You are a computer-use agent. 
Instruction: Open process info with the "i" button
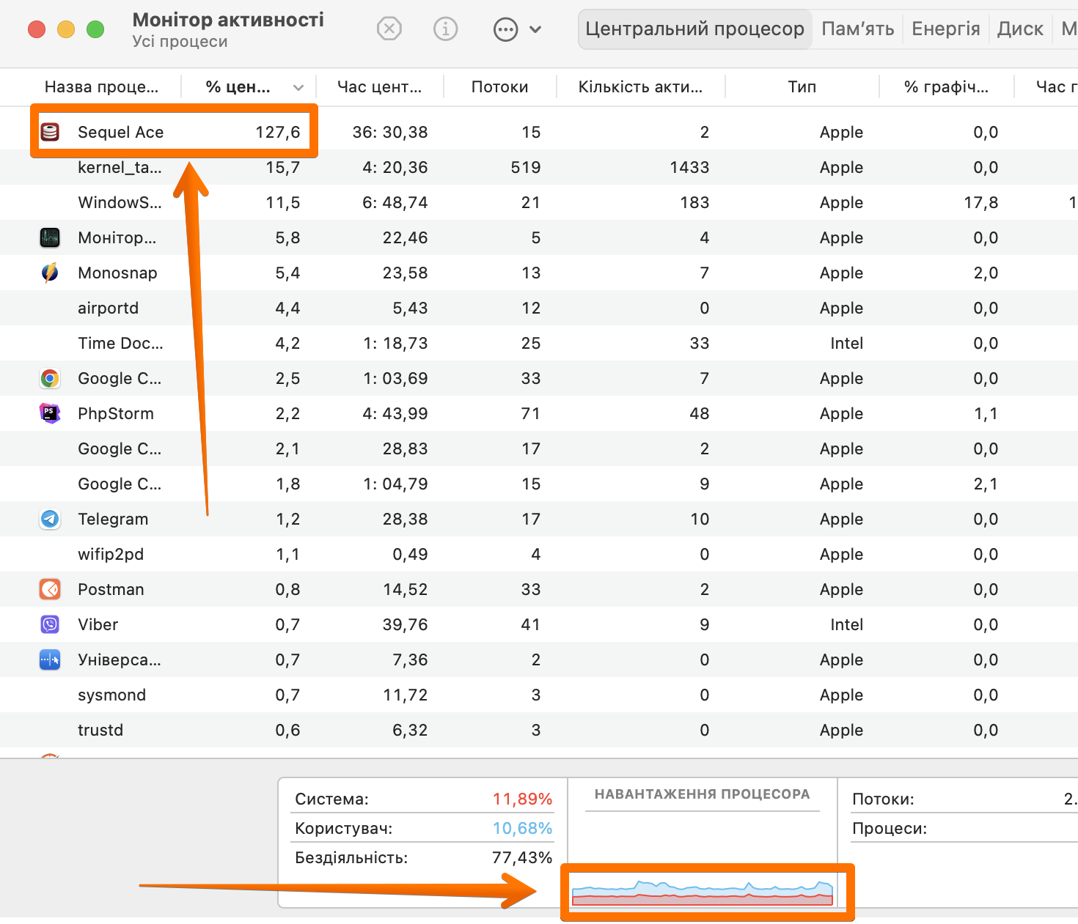(x=445, y=29)
